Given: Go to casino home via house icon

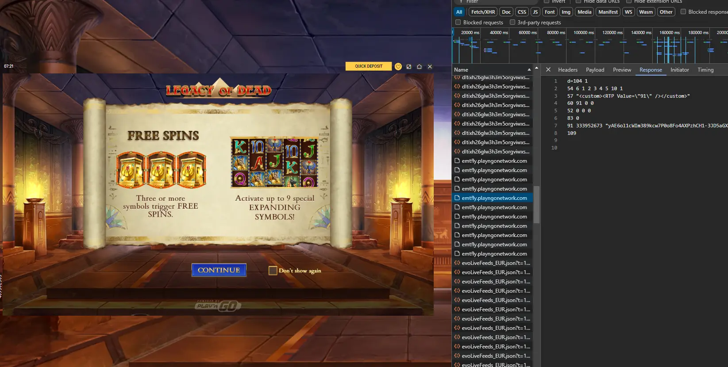Looking at the screenshot, I should (x=419, y=66).
